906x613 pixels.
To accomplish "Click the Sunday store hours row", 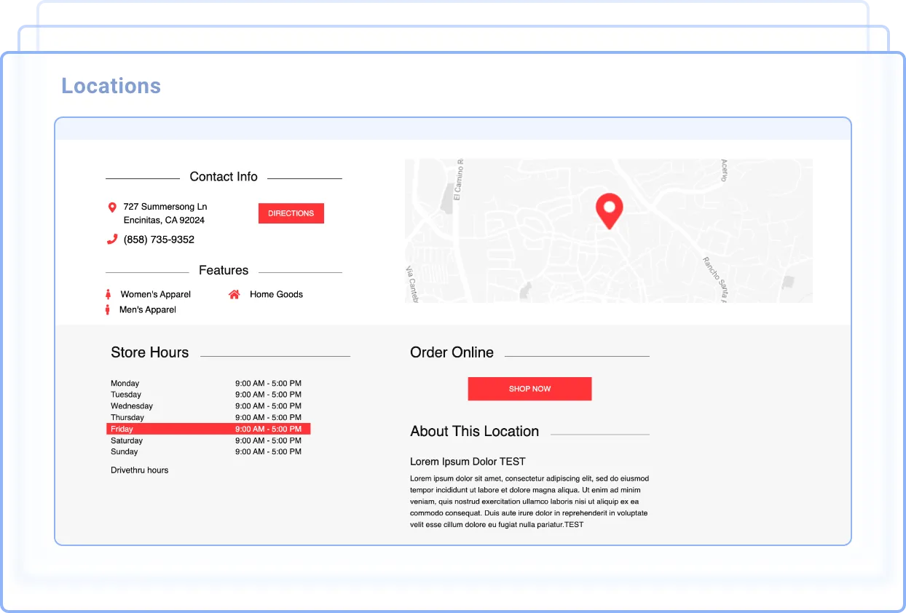I will point(205,451).
